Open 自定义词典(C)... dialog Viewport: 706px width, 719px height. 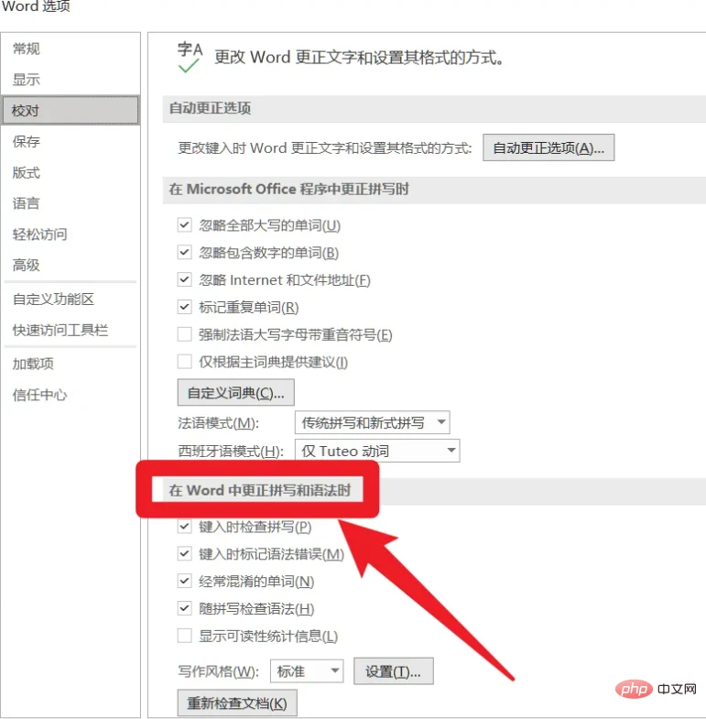click(x=235, y=393)
